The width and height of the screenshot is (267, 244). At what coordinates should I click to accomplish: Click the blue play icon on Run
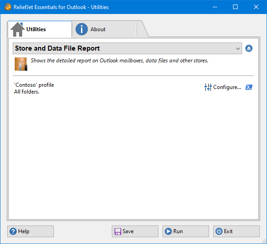pos(168,231)
